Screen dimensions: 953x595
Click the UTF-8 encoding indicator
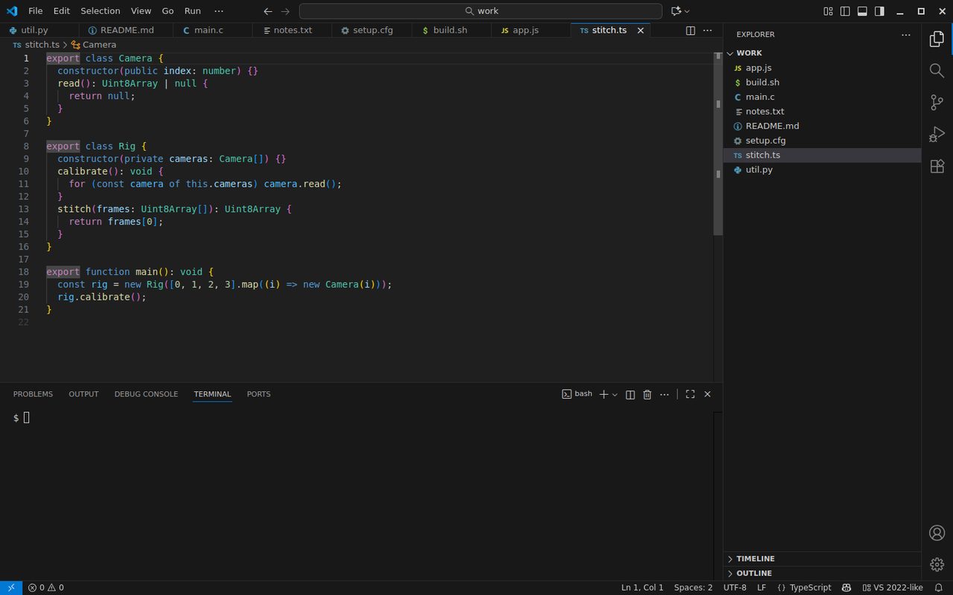click(735, 588)
